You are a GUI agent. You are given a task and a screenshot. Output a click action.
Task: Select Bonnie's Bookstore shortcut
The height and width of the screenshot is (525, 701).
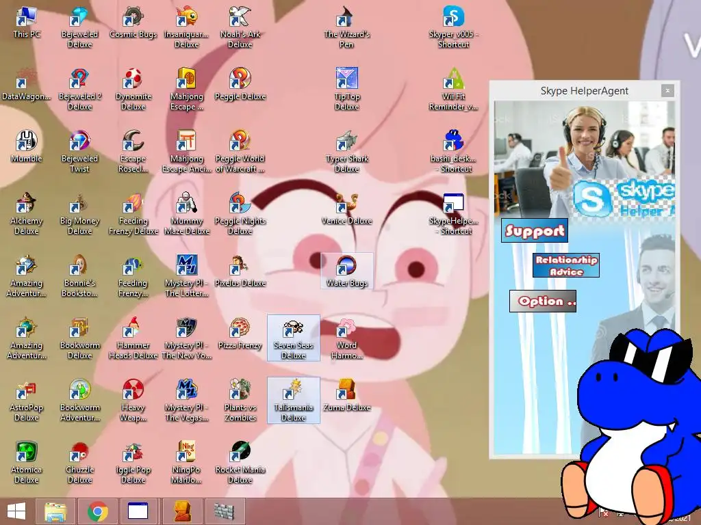79,276
